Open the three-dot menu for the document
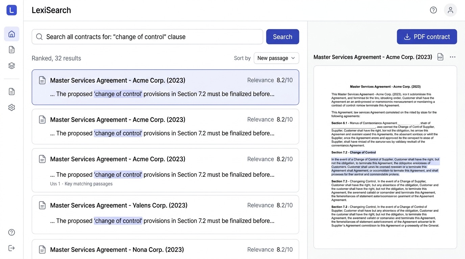The image size is (465, 259). point(452,57)
